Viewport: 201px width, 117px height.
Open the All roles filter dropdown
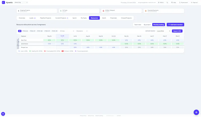point(67,31)
